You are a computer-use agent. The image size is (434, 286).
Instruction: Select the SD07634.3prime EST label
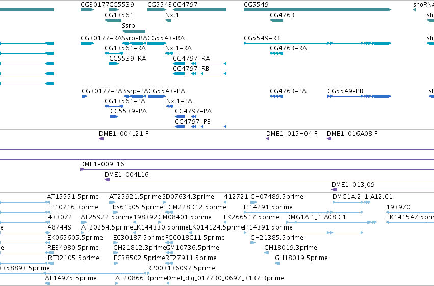pyautogui.click(x=188, y=197)
